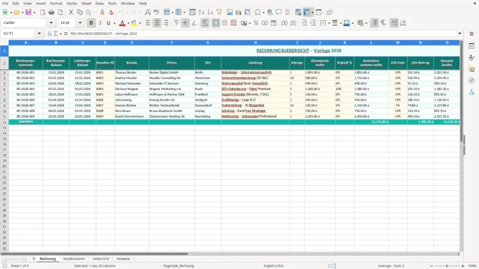
Task: Click the cell containing Thomas Becker
Action: coord(131,72)
